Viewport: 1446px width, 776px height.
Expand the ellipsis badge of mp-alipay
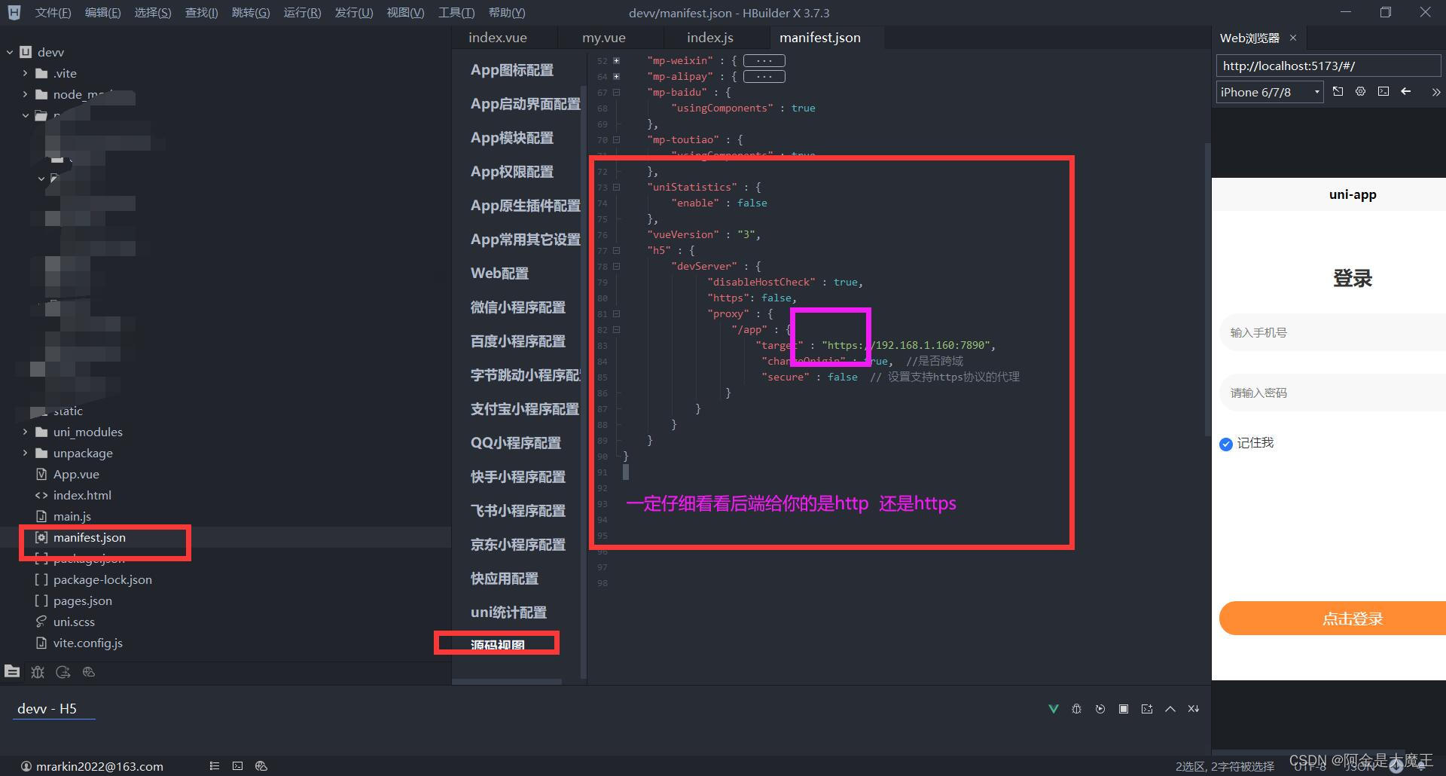coord(764,76)
